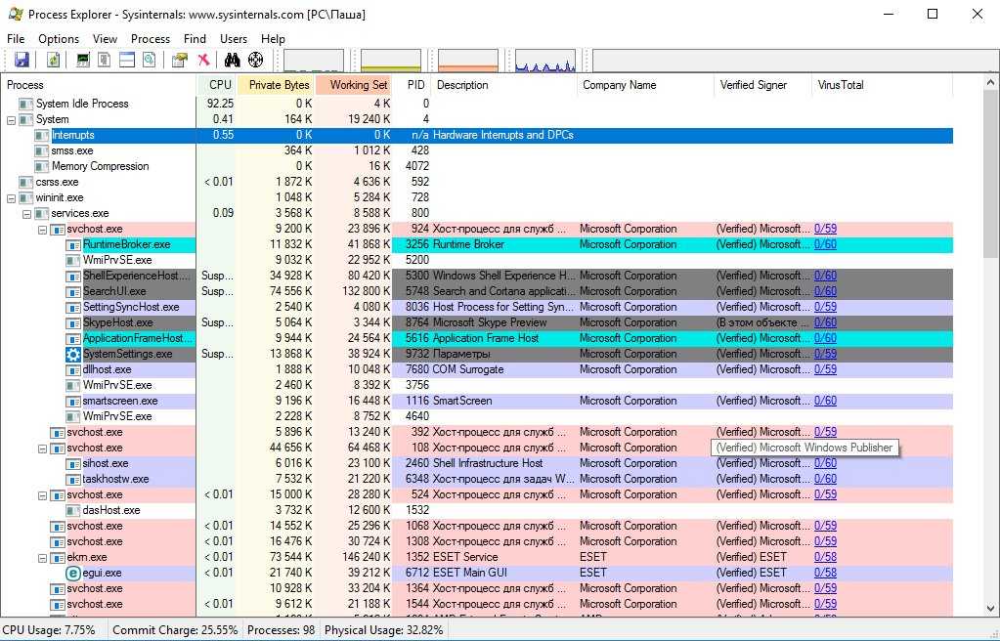Image resolution: width=1000 pixels, height=641 pixels.
Task: Toggle the Show Lower Pane toolbar icon
Action: pos(126,61)
